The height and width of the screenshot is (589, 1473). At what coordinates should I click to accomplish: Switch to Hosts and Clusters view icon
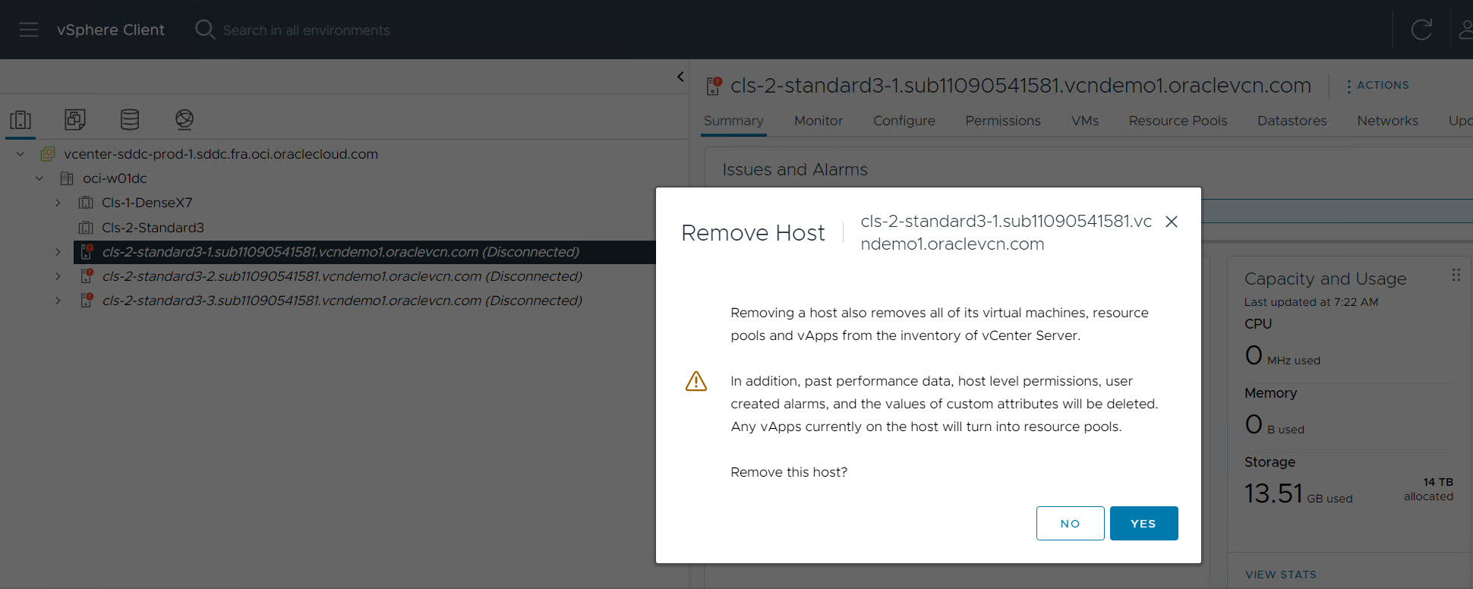21,119
